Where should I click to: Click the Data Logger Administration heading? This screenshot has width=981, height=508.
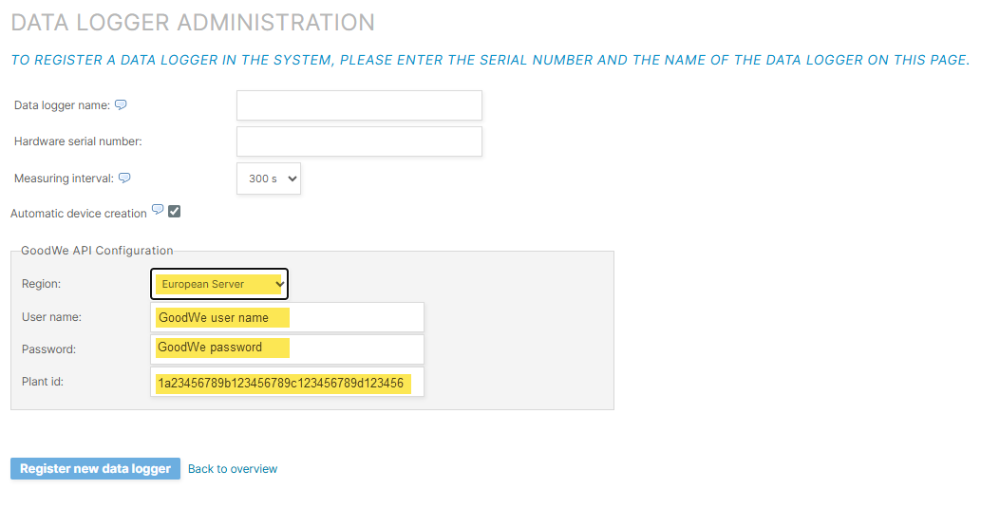[x=193, y=22]
